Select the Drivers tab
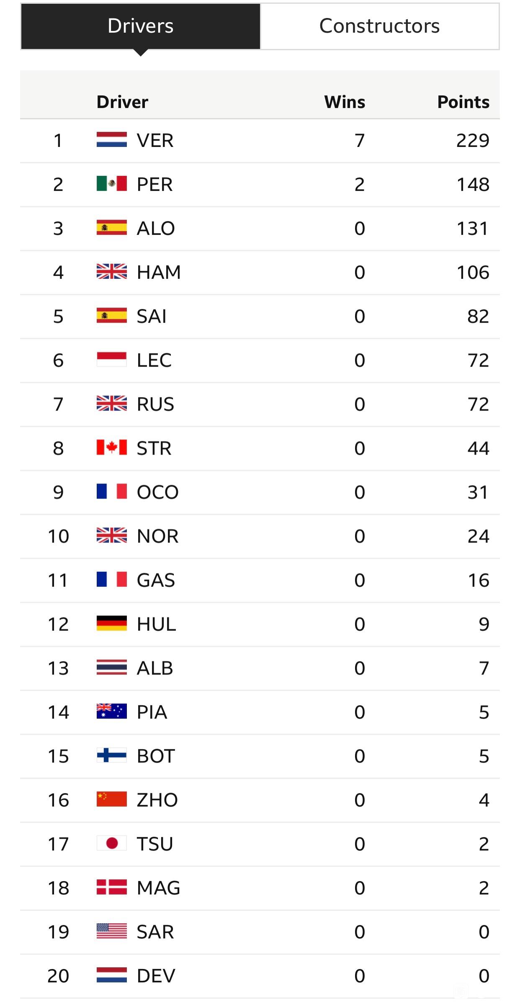Viewport: 520px width, 1005px height. point(141,26)
